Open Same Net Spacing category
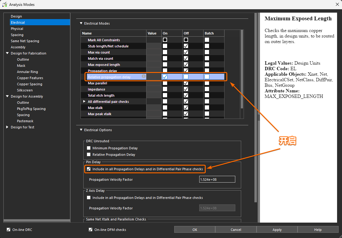The width and height of the screenshot is (342, 238). click(25, 41)
